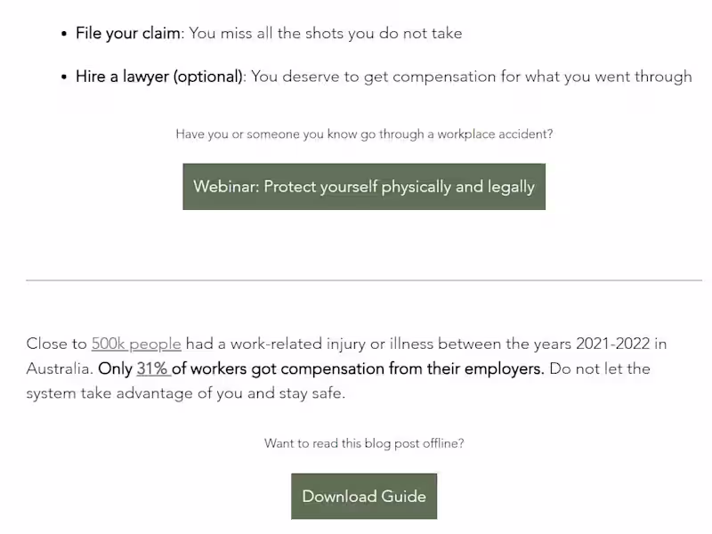Click the word 'Australia'

pos(58,368)
